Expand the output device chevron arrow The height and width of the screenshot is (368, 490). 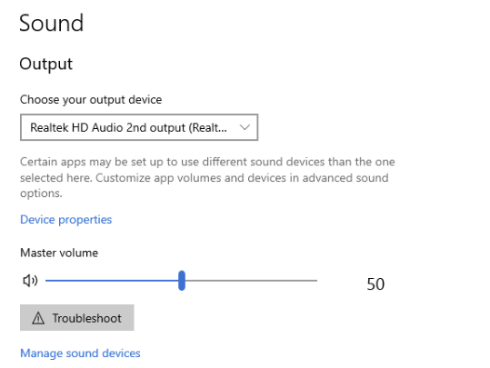(x=245, y=127)
